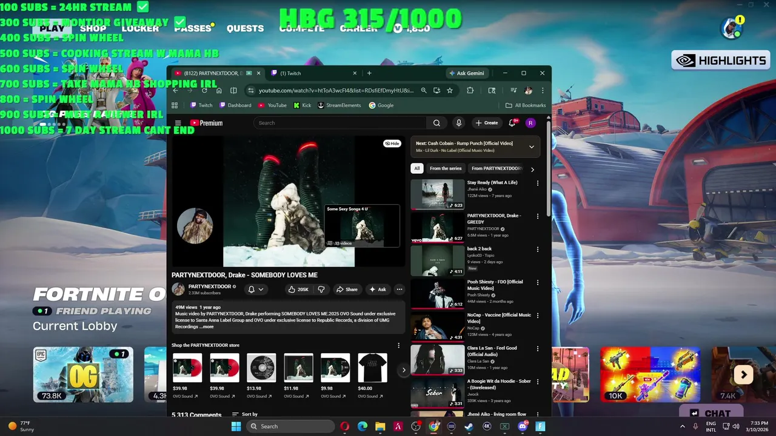776x436 pixels.
Task: Open options for back 2 back video
Action: (x=537, y=249)
